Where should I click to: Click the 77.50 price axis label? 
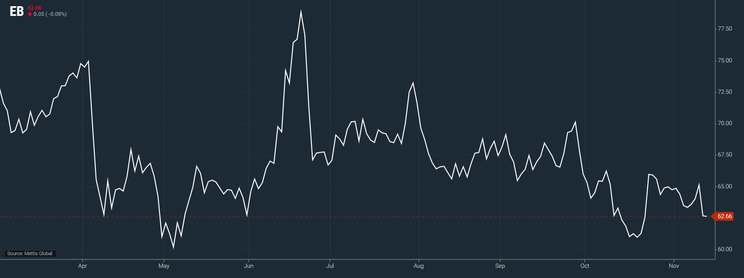click(x=725, y=29)
